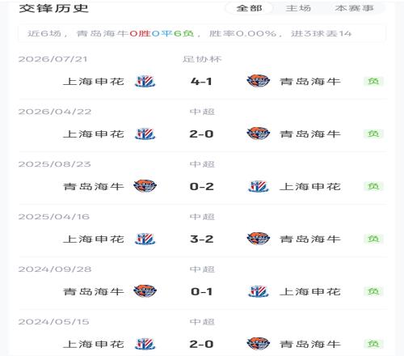
Task: Click Qingdao Hainiu logo in 2024/09/28 match
Action: (145, 291)
